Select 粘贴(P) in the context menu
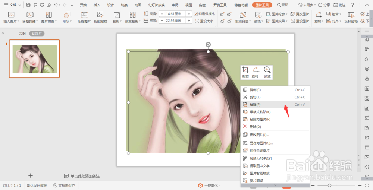This screenshot has height=190, width=373. (x=275, y=104)
